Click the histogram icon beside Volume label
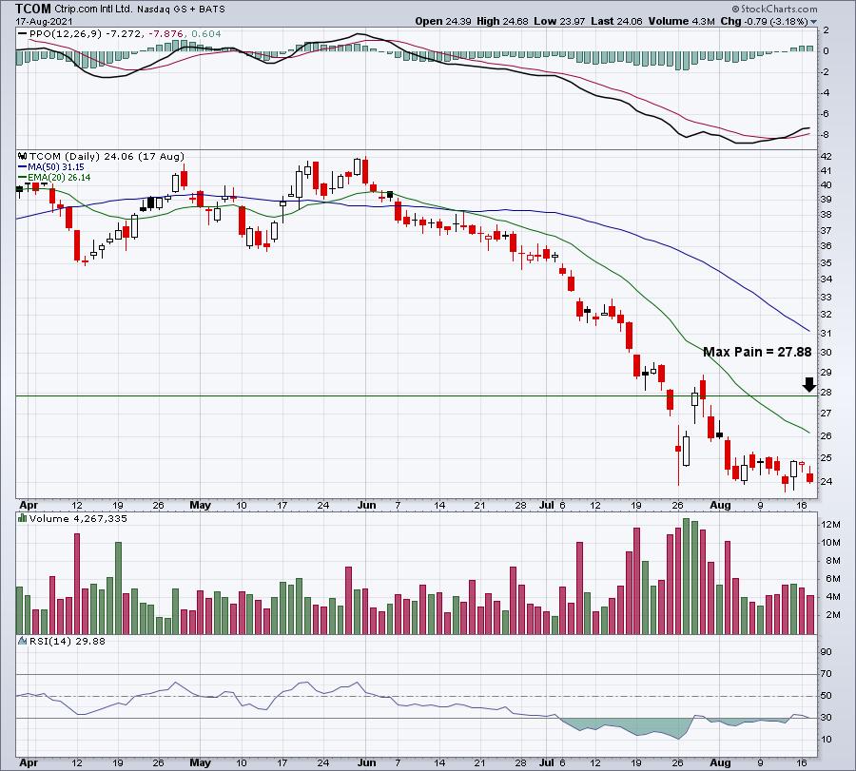The image size is (856, 771). click(x=21, y=519)
